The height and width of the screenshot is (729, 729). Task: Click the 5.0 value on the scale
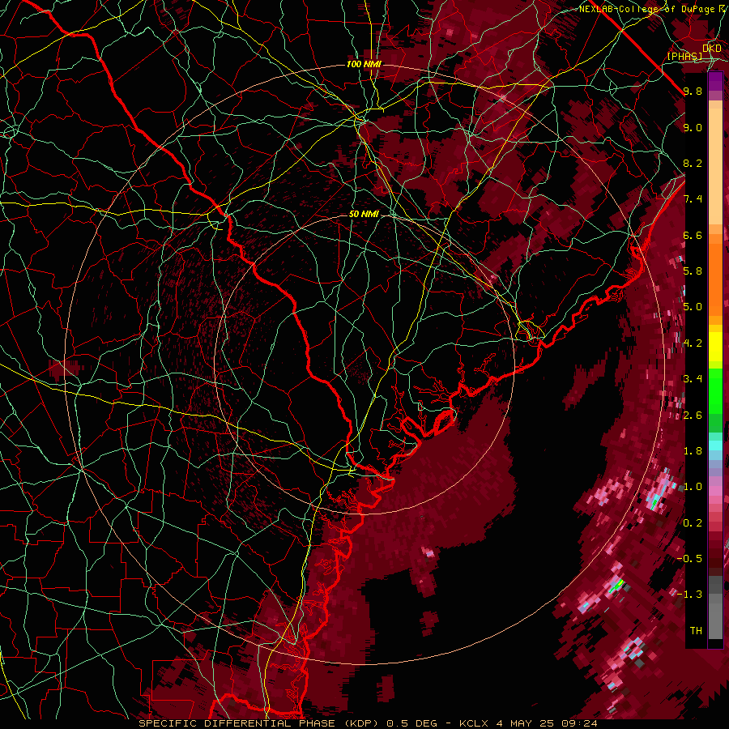[693, 307]
